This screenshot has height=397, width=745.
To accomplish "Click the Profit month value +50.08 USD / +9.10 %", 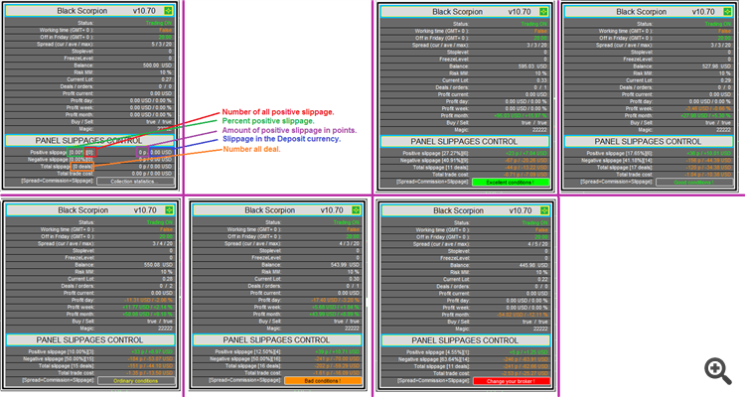I will (148, 315).
